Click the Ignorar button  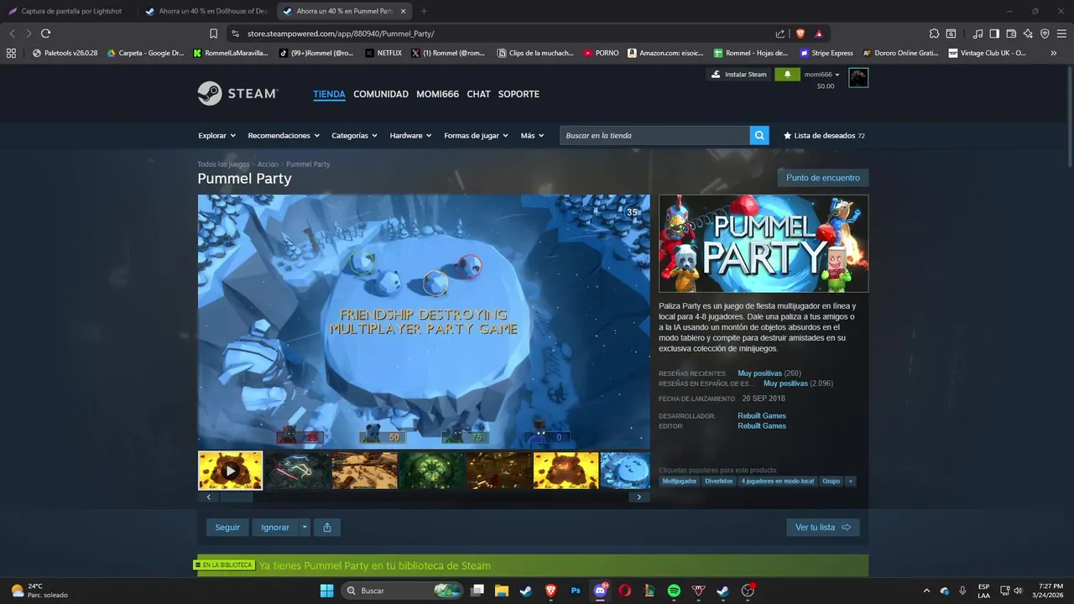pyautogui.click(x=275, y=528)
